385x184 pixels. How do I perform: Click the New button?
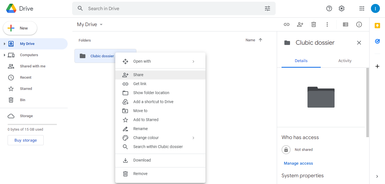(x=20, y=28)
